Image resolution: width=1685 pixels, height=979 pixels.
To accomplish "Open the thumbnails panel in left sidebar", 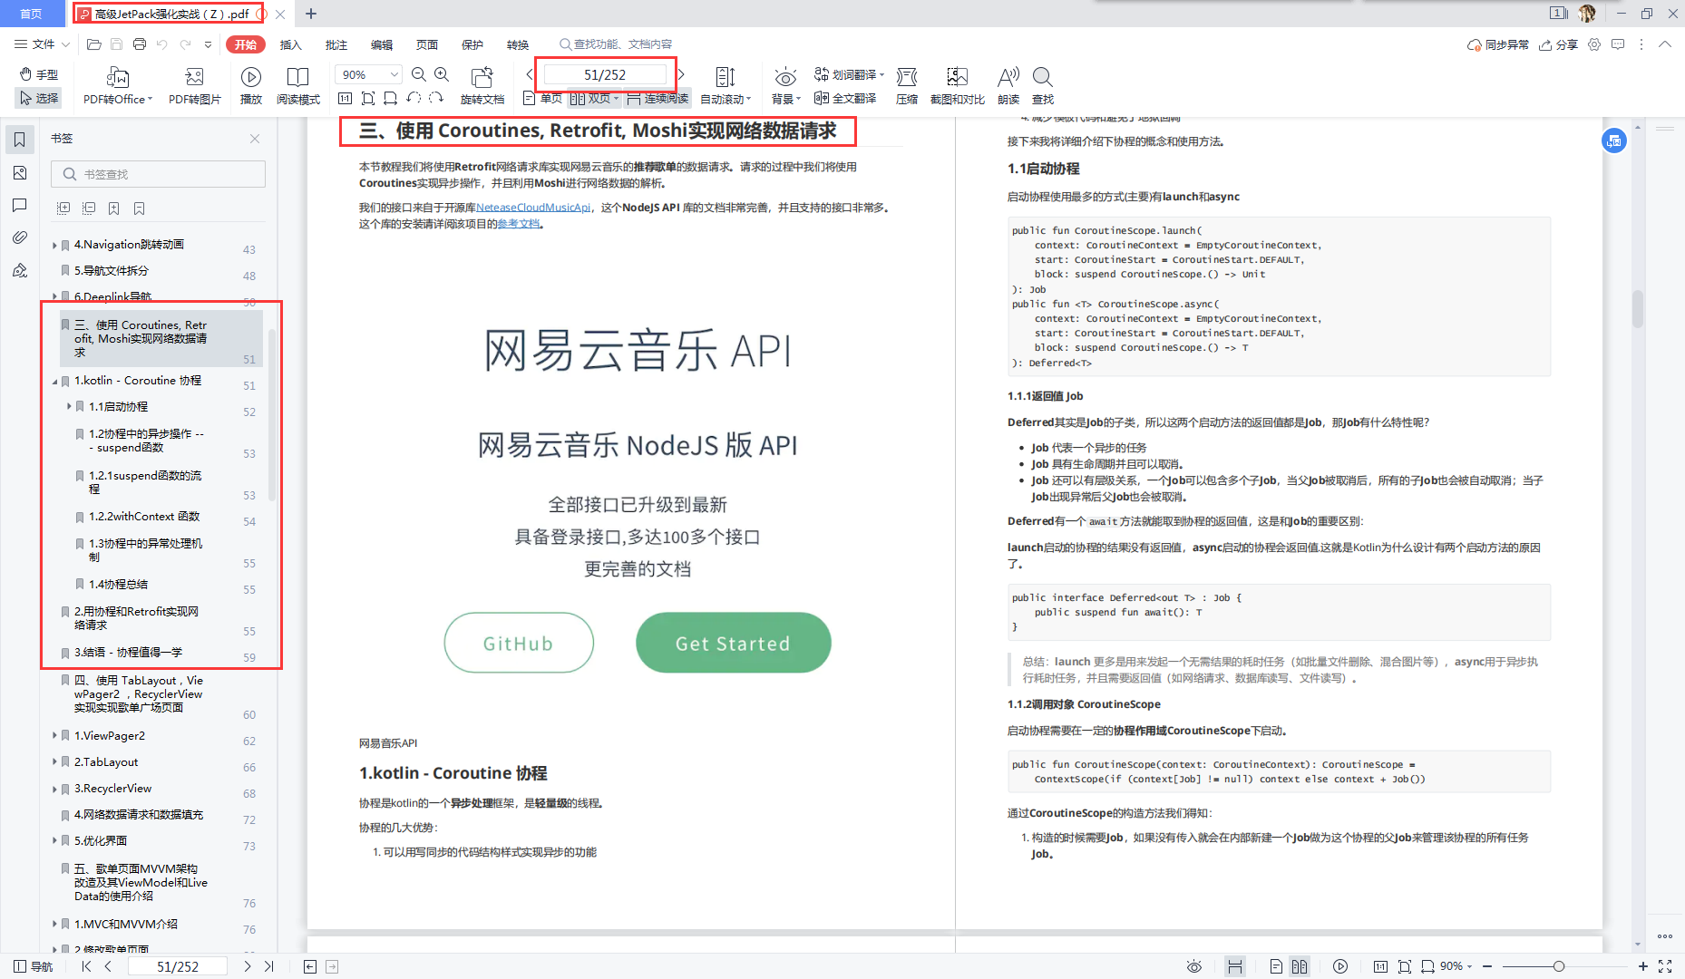I will (20, 172).
